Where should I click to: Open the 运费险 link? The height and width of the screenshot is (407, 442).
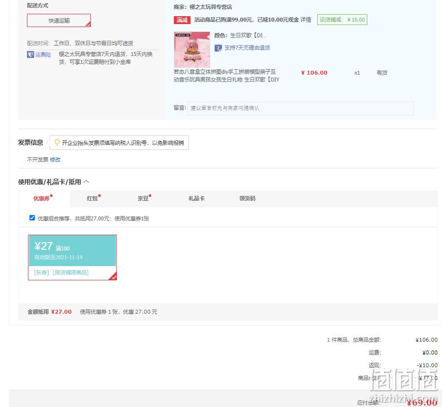(43, 54)
